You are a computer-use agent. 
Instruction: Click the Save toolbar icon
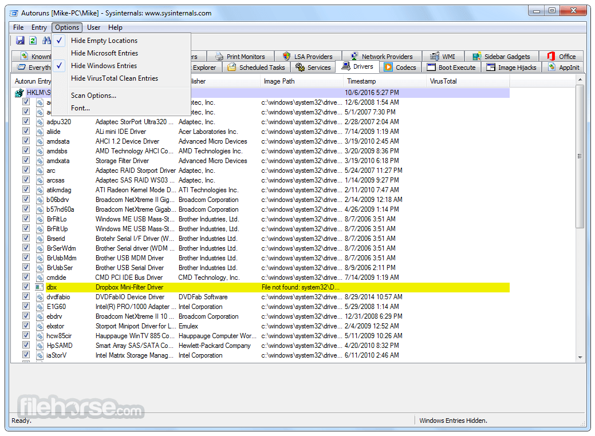pyautogui.click(x=20, y=40)
